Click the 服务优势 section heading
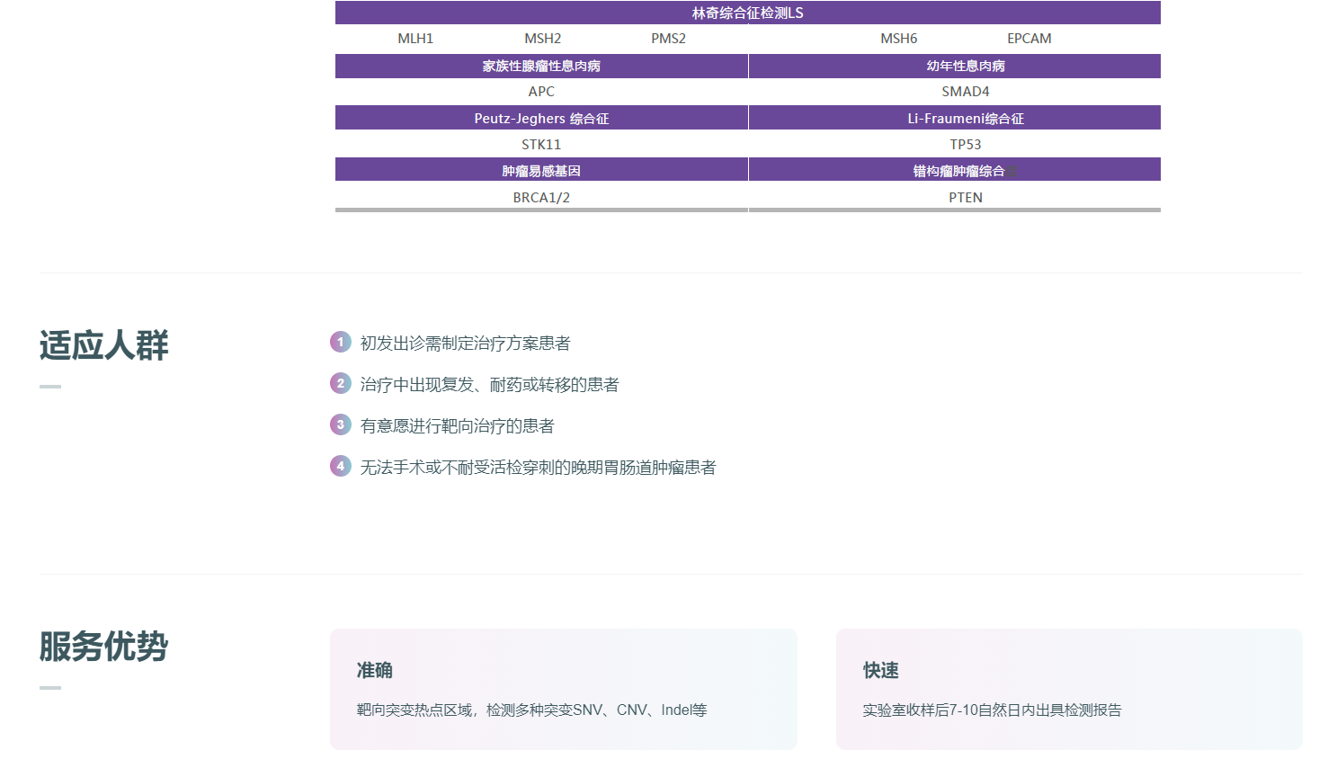Screen dimensions: 1337x759 point(103,647)
